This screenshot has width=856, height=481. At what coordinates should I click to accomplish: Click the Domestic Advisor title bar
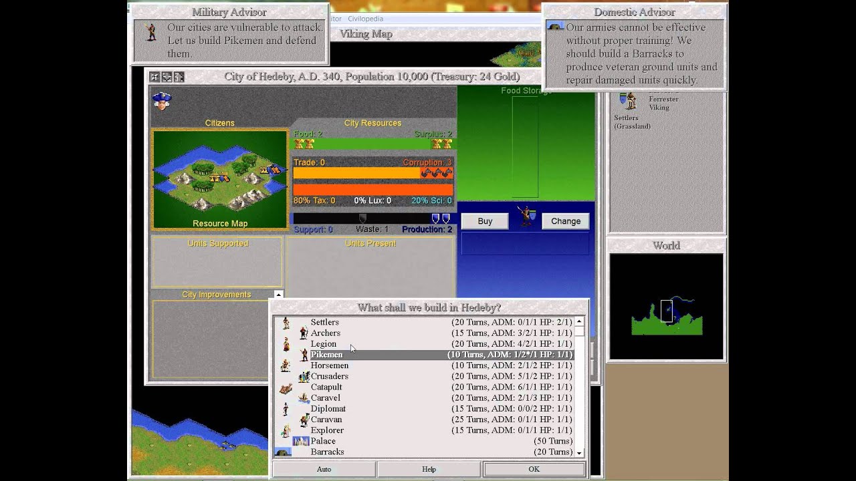[x=635, y=12]
